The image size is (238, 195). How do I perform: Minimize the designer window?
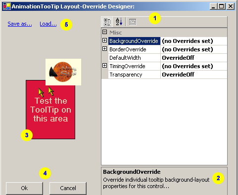click(x=213, y=6)
